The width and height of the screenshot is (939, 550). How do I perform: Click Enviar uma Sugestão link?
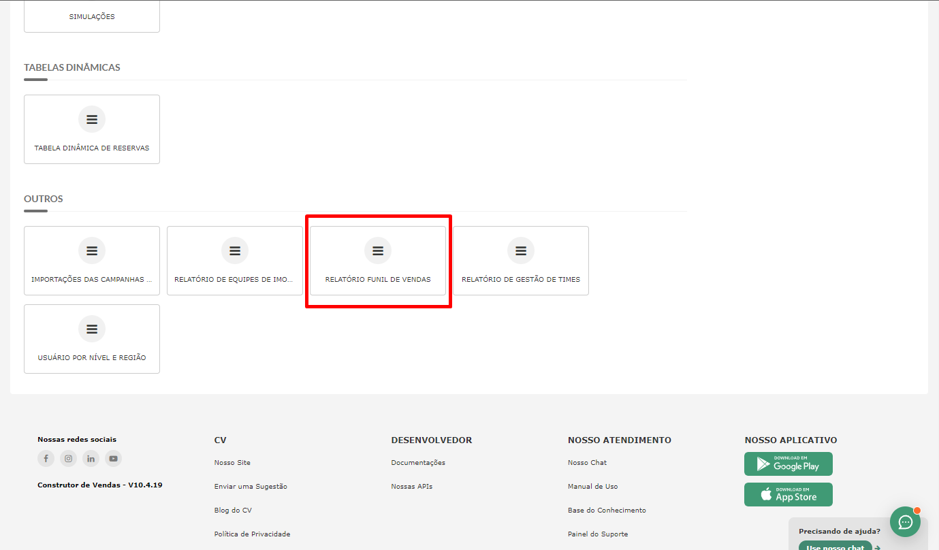[251, 487]
